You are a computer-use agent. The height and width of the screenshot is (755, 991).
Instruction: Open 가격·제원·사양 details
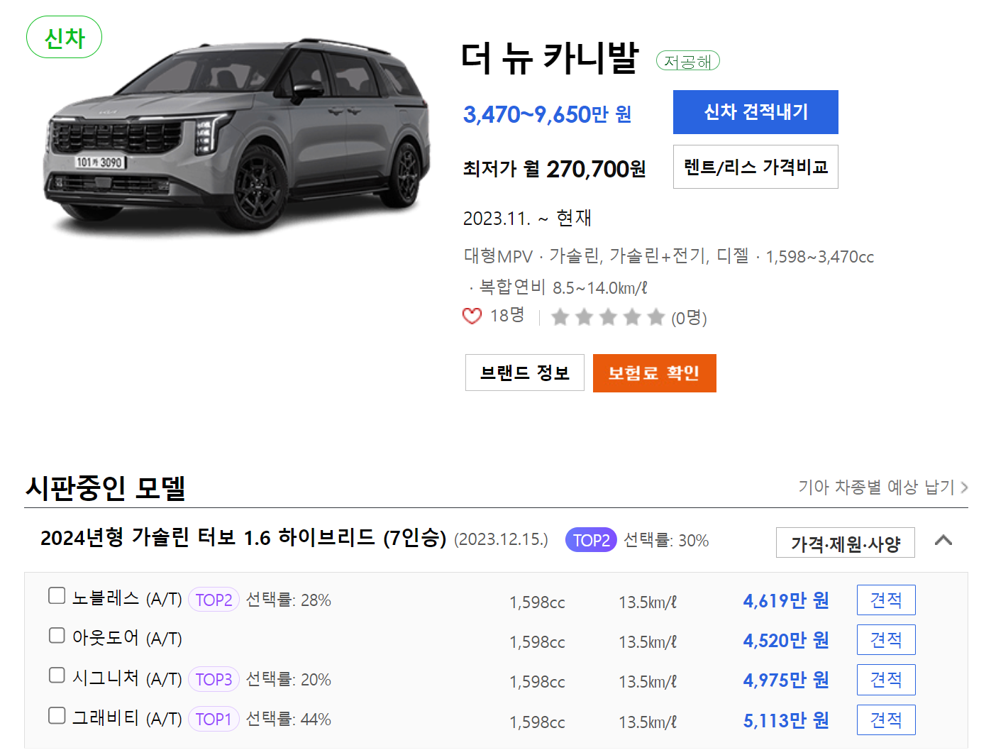(x=846, y=543)
